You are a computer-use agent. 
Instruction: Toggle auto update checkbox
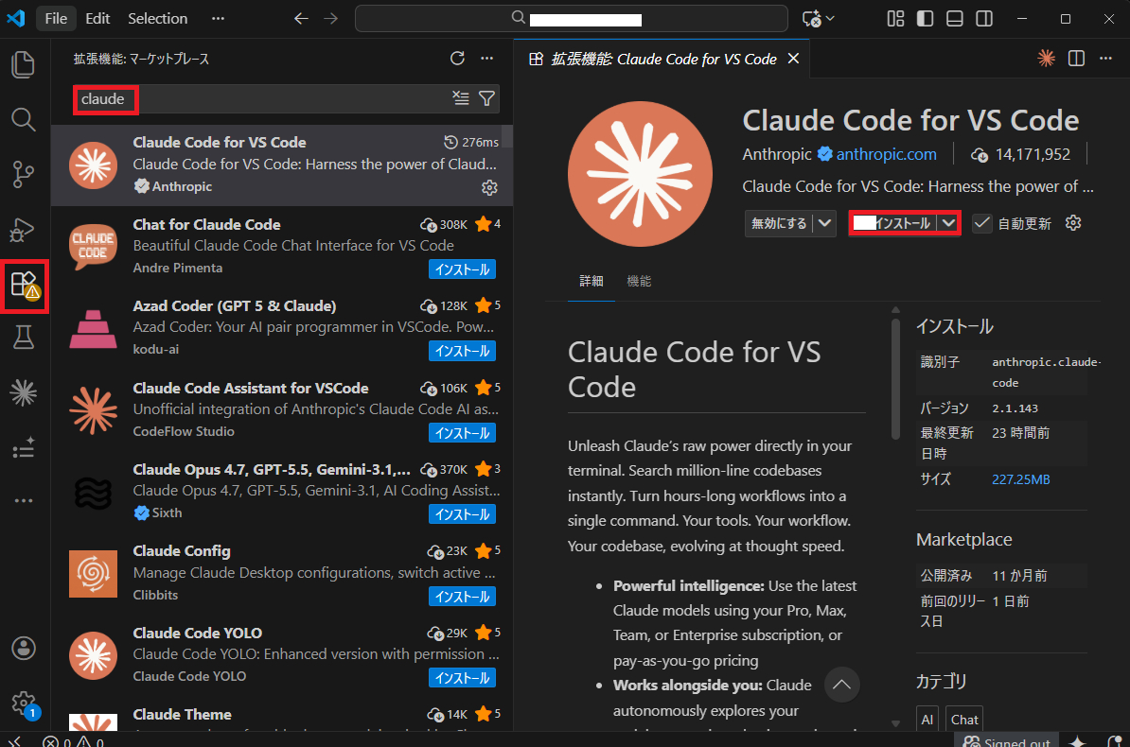coord(981,223)
